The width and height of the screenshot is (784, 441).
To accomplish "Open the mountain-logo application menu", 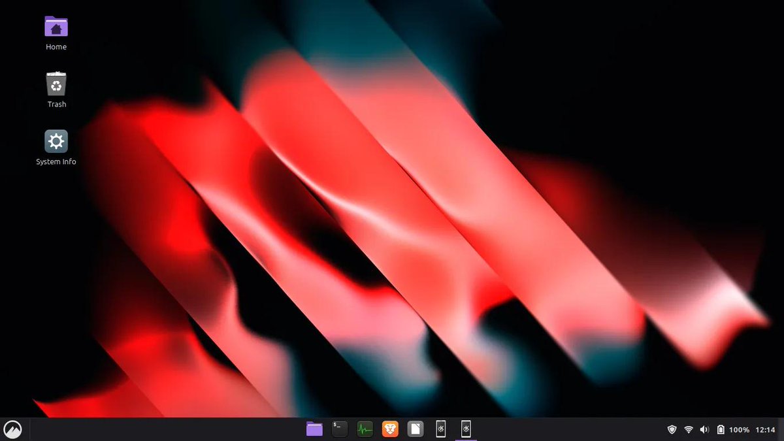I will click(12, 429).
